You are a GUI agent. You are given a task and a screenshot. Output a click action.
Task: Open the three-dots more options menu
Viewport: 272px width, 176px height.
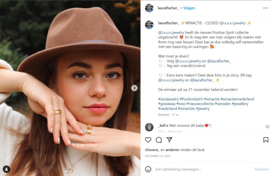265,8
